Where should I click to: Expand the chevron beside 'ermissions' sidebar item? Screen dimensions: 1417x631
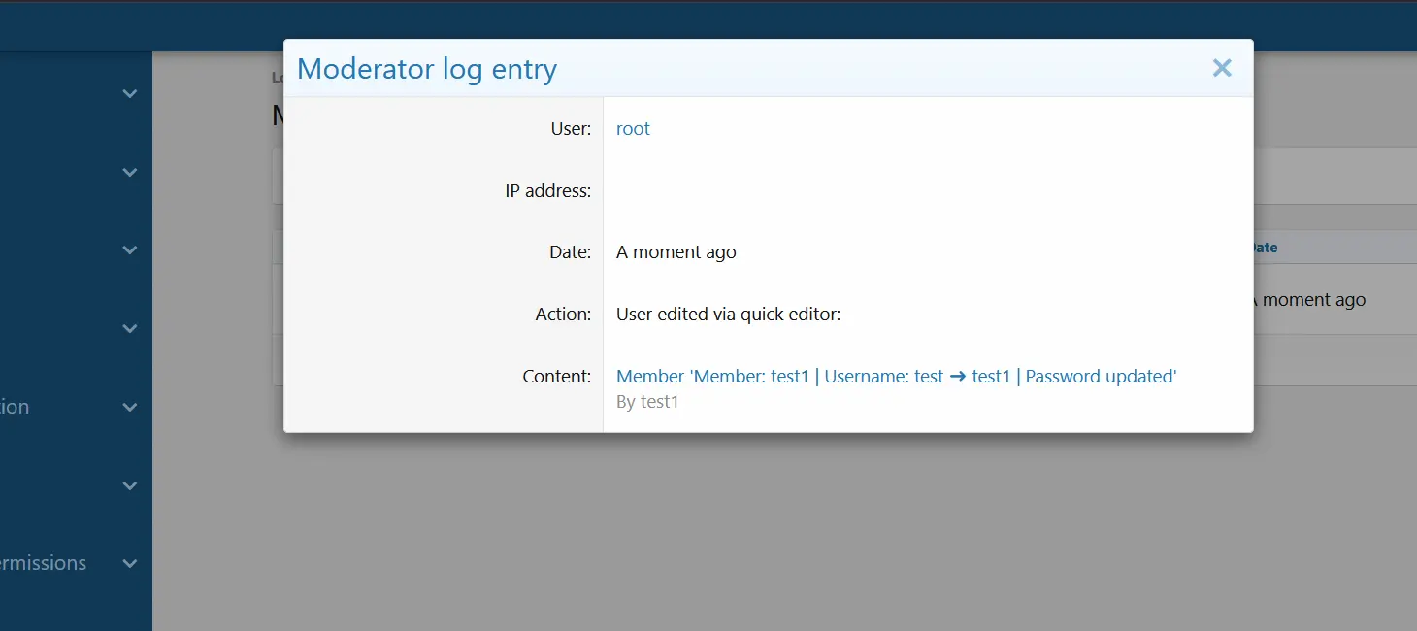click(130, 563)
